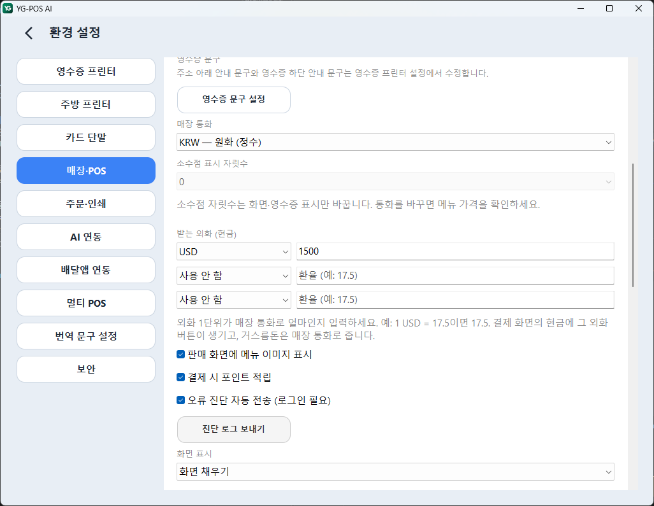Click the 매장 통화 label

click(194, 124)
